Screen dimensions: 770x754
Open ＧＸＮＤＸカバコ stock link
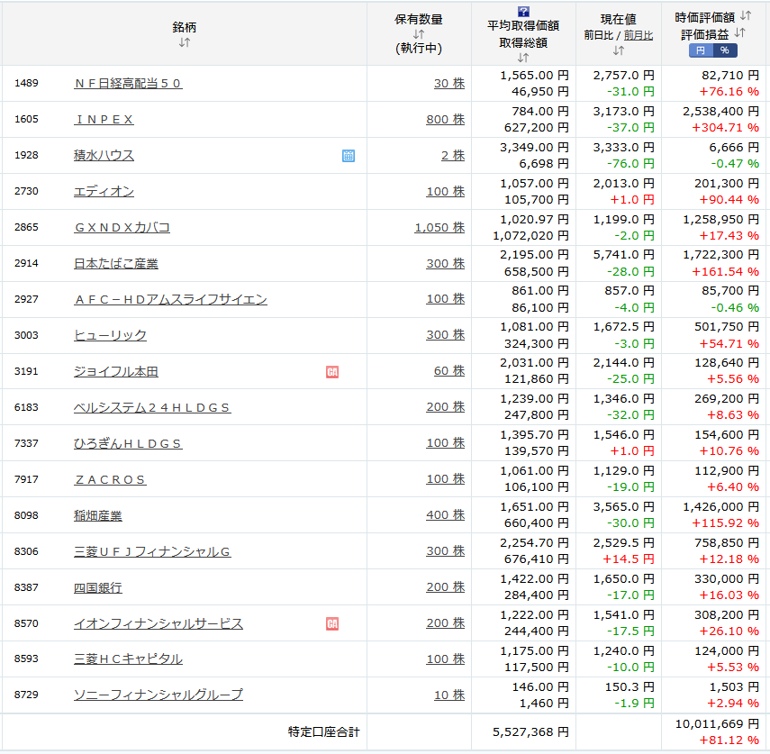(122, 227)
